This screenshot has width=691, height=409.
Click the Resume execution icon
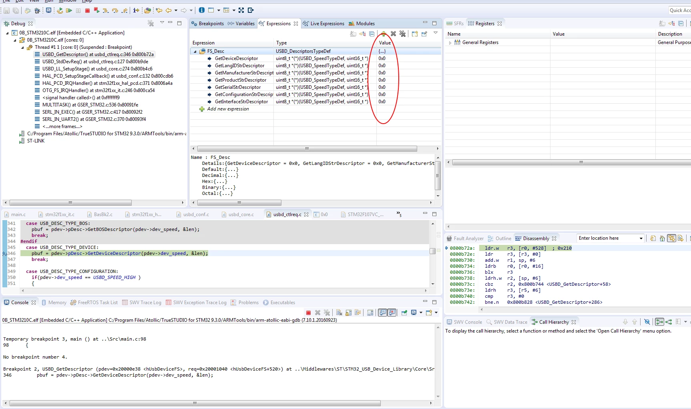click(69, 10)
